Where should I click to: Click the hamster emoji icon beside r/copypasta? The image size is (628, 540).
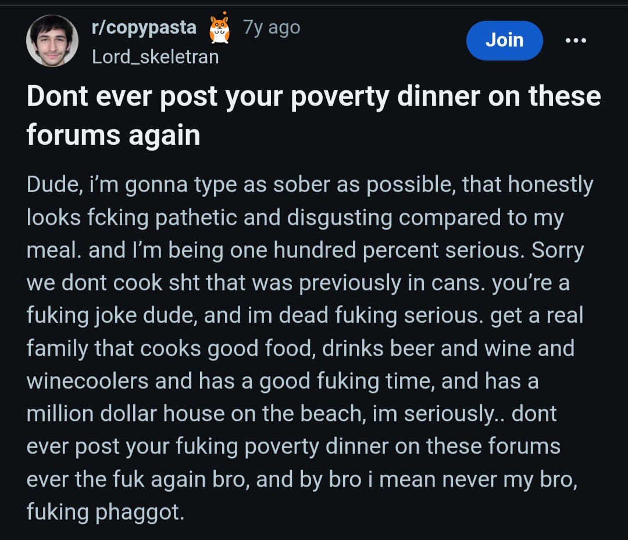click(x=219, y=28)
